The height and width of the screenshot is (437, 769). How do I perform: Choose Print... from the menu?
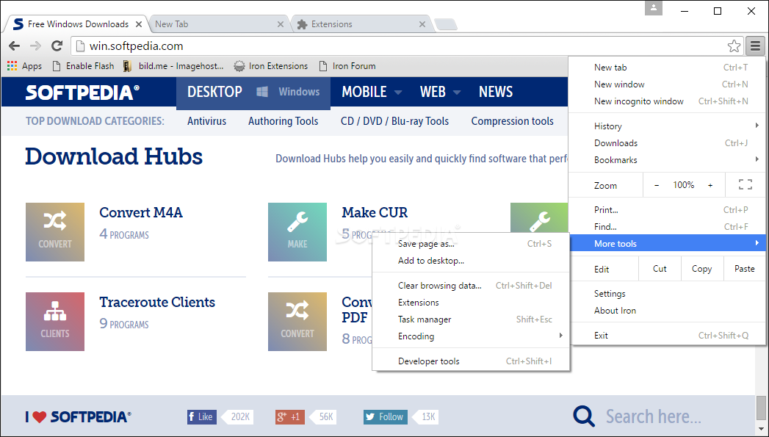click(x=667, y=210)
